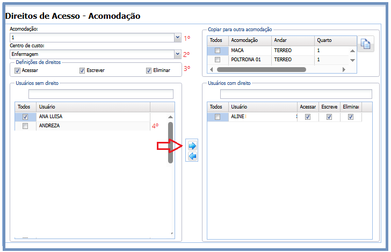This screenshot has width=391, height=252.
Task: Select the ALINE user checkbox
Action: tap(218, 117)
